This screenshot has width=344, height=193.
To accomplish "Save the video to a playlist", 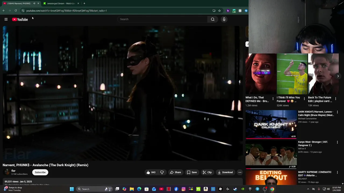I will (x=192, y=172).
